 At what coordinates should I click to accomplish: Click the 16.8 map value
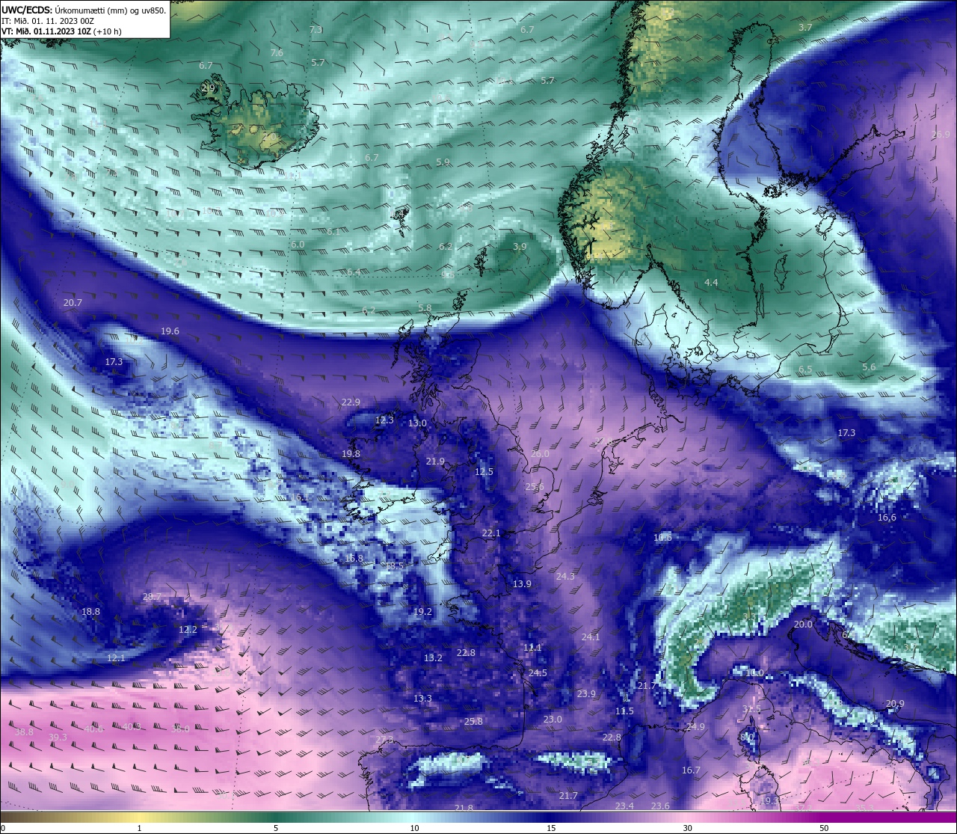click(354, 559)
